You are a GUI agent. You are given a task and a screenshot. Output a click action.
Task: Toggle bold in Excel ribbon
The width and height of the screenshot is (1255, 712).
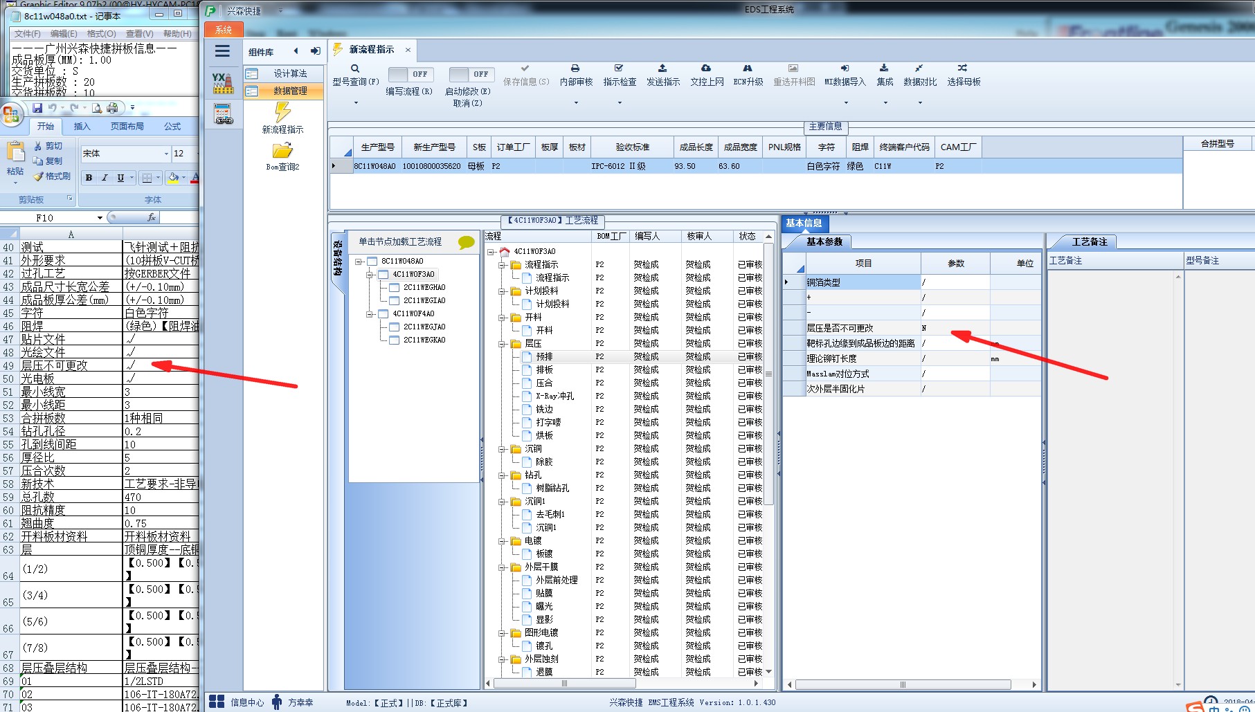(89, 178)
